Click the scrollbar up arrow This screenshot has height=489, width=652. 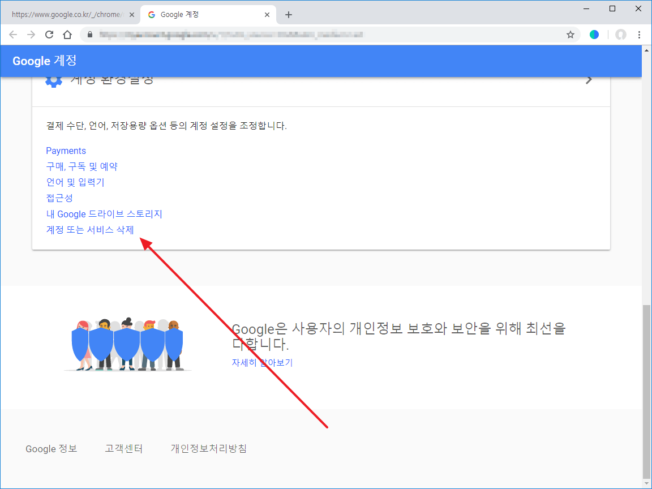click(x=646, y=51)
